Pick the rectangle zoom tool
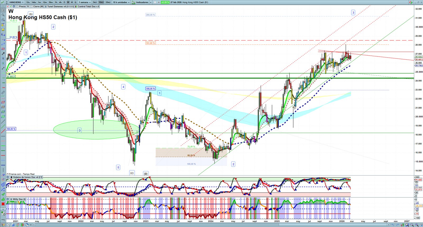 pos(3,20)
